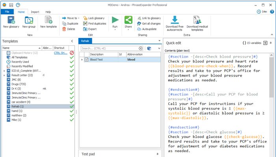
Task: Switch to the Home ribbon tab
Action: tap(21, 12)
